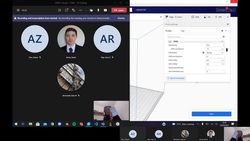Open More actions ellipsis in Teams

[81, 10]
